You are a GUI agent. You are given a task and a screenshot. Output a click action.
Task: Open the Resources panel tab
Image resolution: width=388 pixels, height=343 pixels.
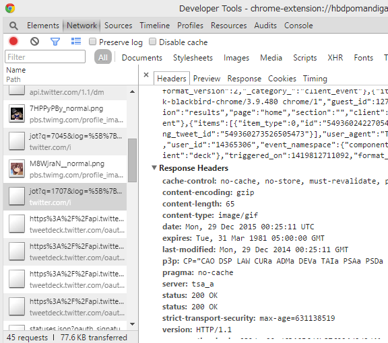[x=228, y=26]
